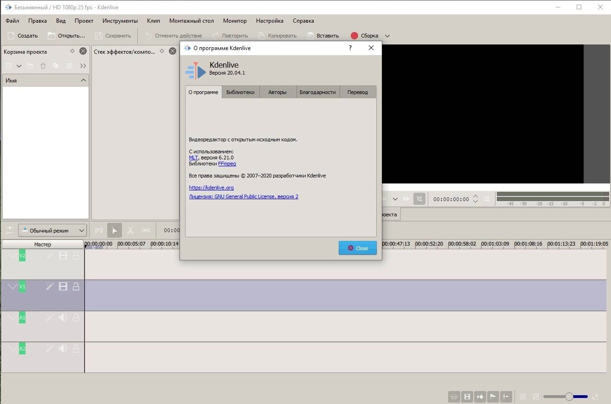The width and height of the screenshot is (611, 404).
Task: Select the spacer tool beside the scissors
Action: (x=146, y=230)
